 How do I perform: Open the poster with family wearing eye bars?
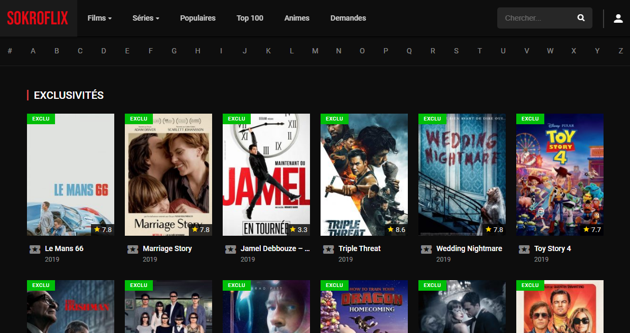click(168, 307)
